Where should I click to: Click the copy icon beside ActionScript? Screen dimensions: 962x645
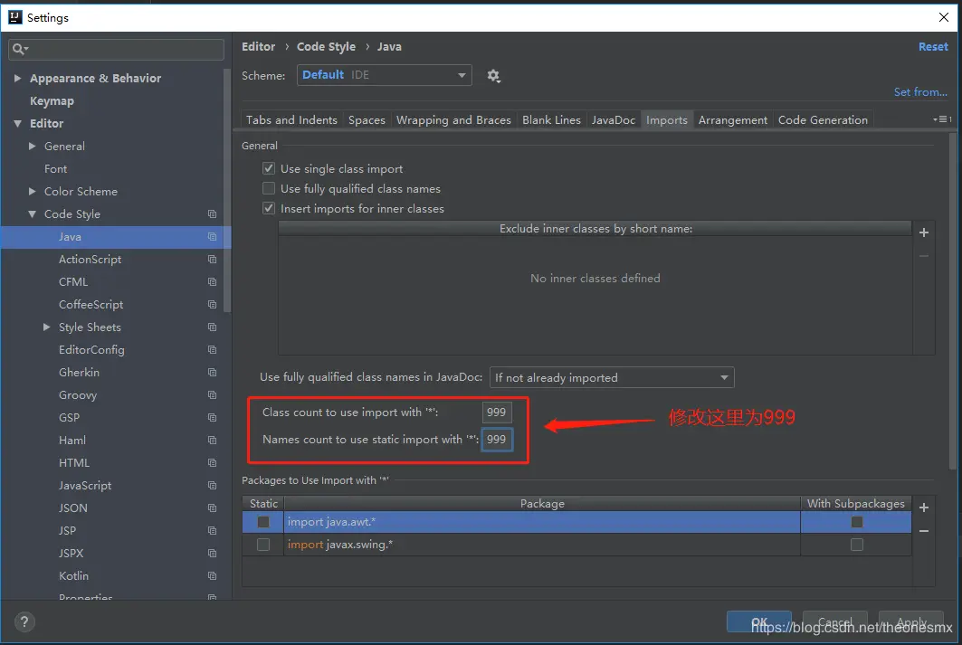pos(212,260)
